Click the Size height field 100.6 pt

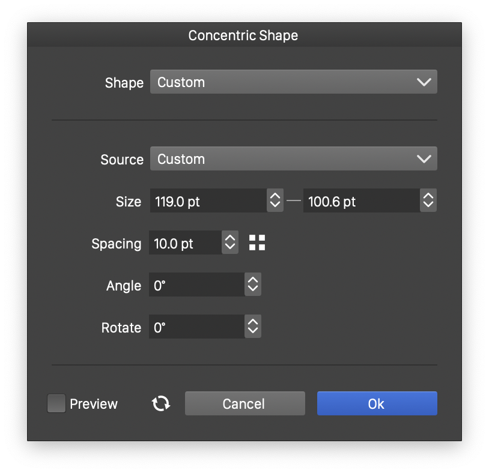(x=360, y=201)
